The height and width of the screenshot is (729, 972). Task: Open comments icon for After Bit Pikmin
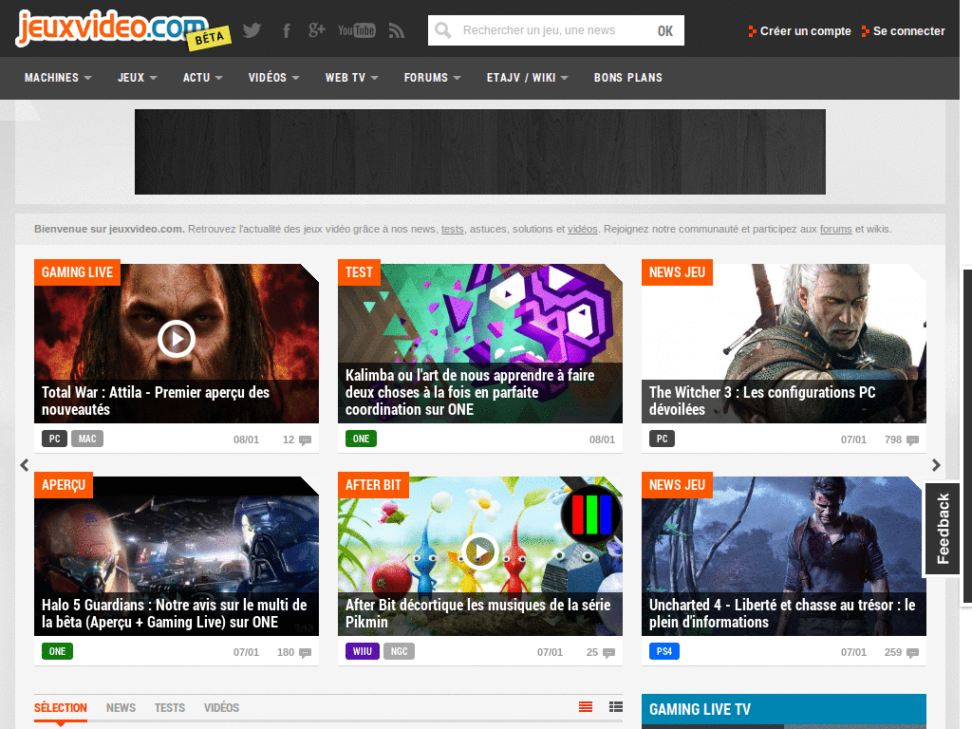pyautogui.click(x=608, y=653)
